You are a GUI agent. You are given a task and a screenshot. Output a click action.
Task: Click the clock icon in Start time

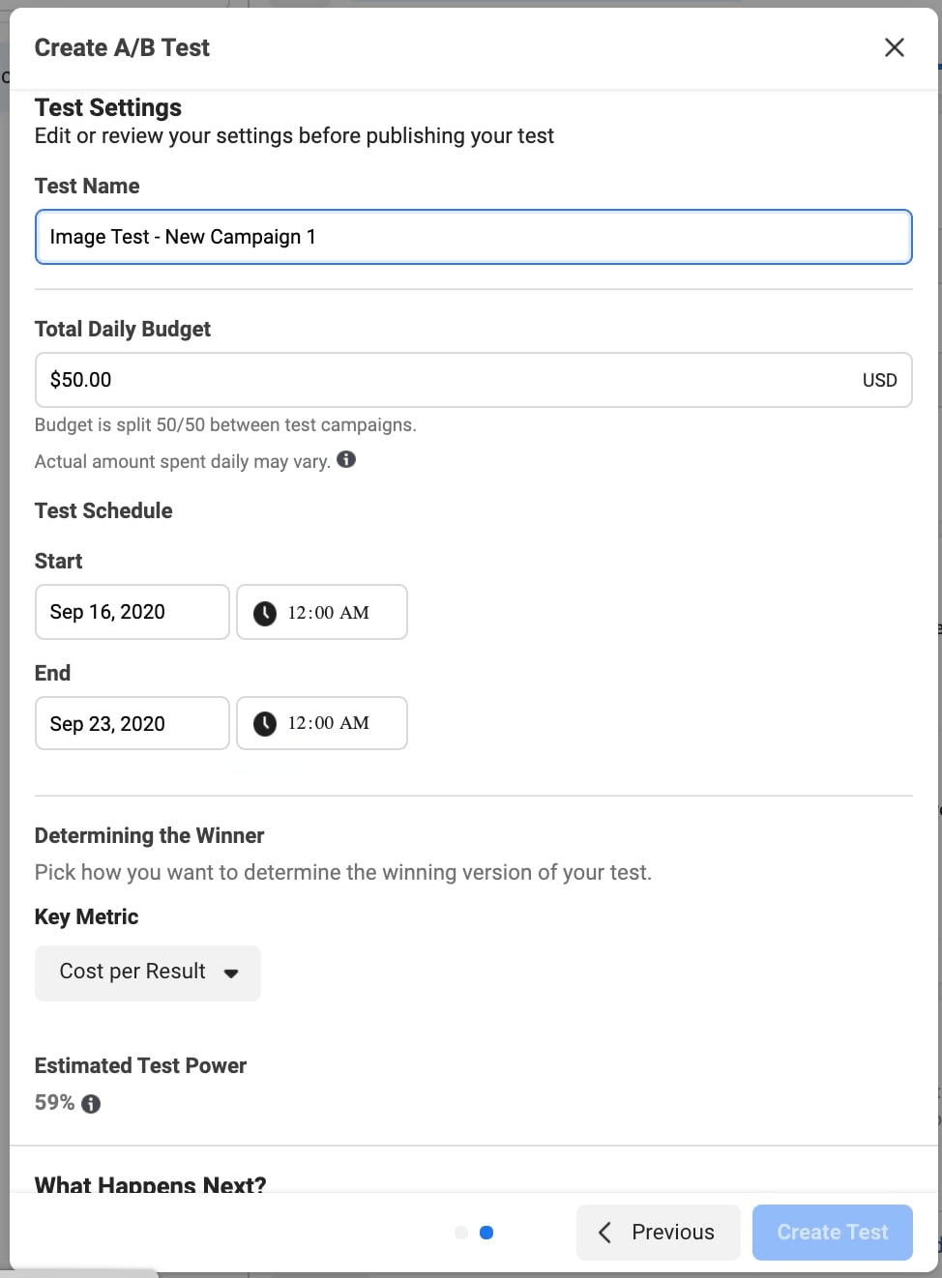[x=264, y=613]
